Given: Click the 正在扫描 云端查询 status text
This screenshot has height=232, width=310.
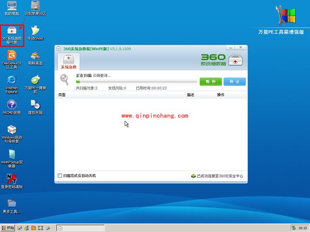Looking at the screenshot, I should [93, 75].
